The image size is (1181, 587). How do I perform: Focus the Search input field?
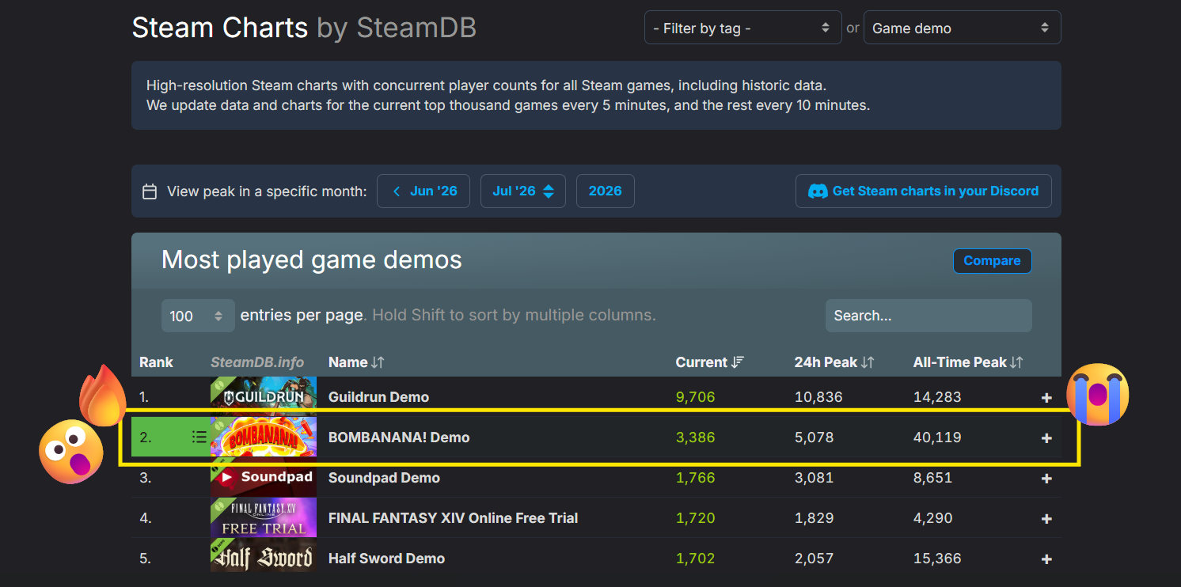coord(928,316)
